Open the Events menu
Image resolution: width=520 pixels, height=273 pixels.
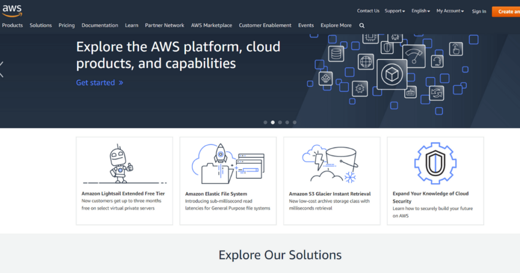(x=306, y=25)
